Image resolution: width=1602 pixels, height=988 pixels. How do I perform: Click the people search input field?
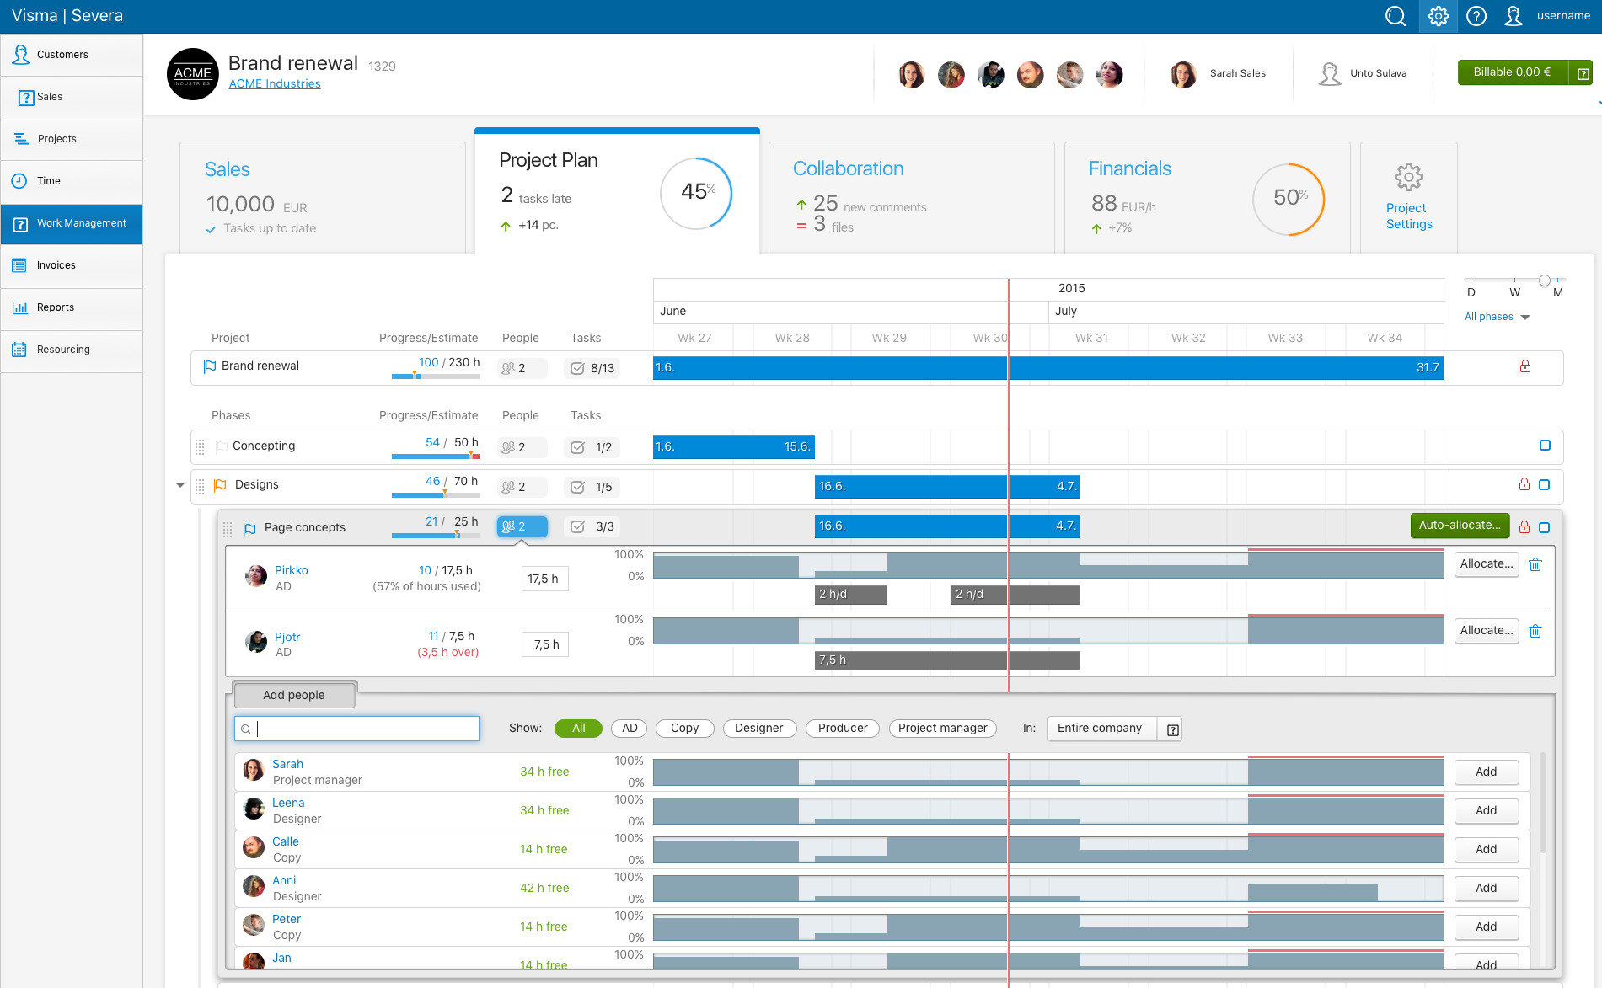tap(357, 729)
